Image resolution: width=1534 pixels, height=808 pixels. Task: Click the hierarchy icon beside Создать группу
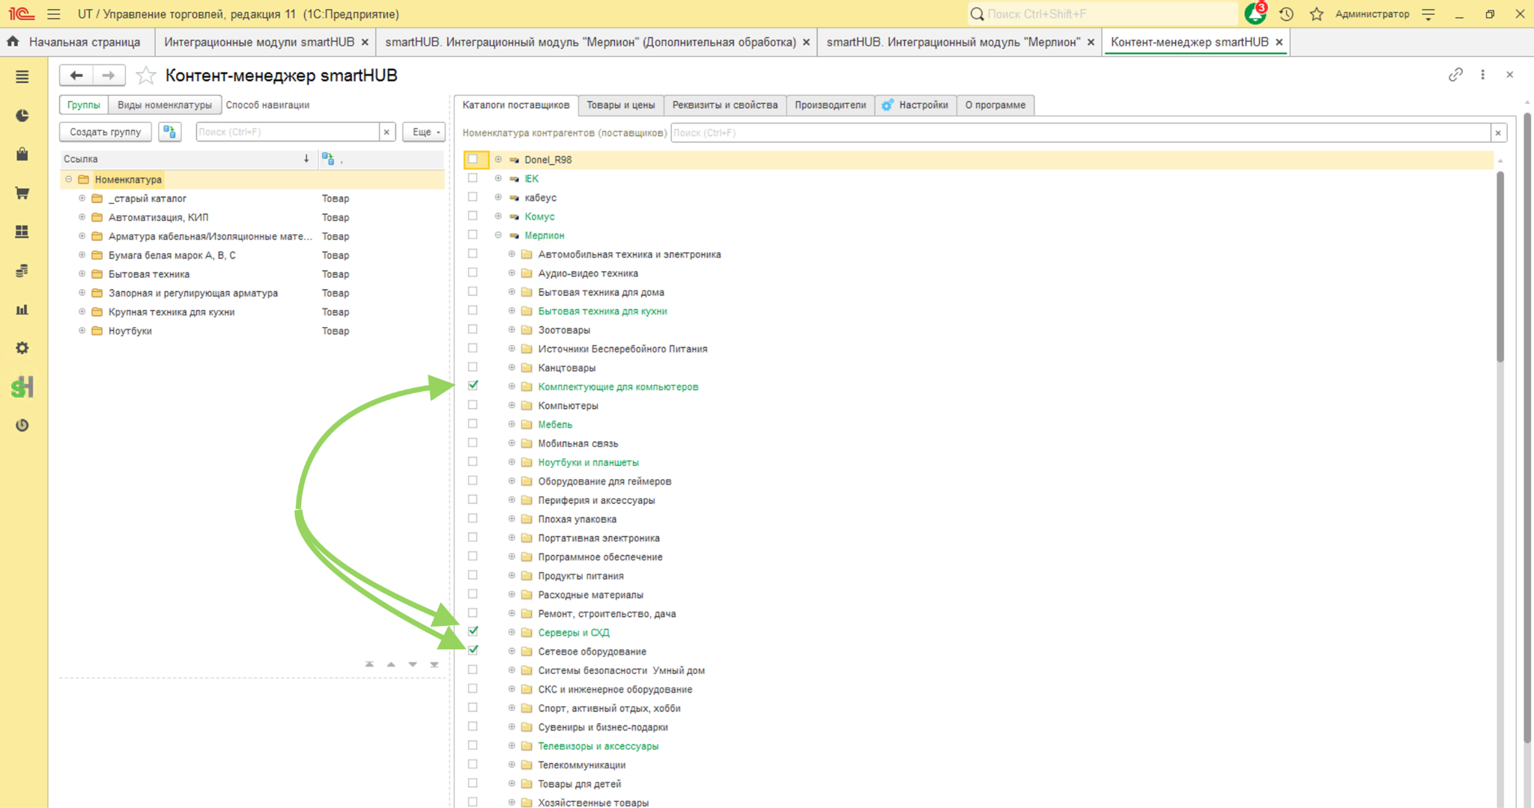click(x=170, y=132)
